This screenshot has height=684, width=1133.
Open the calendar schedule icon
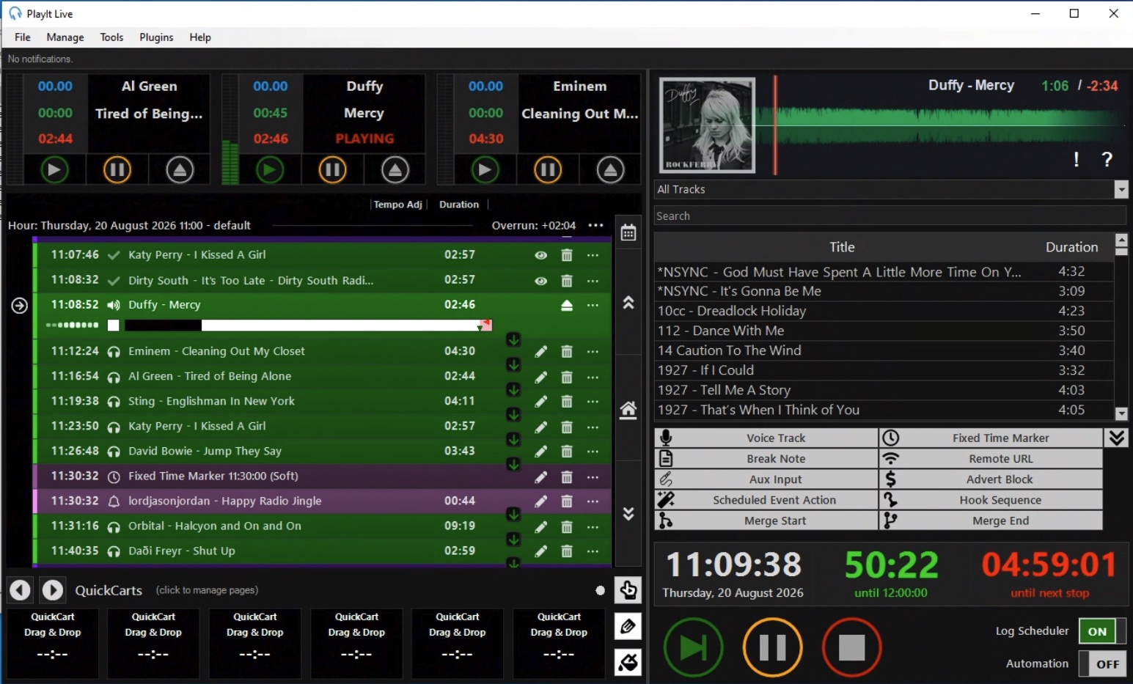(628, 233)
